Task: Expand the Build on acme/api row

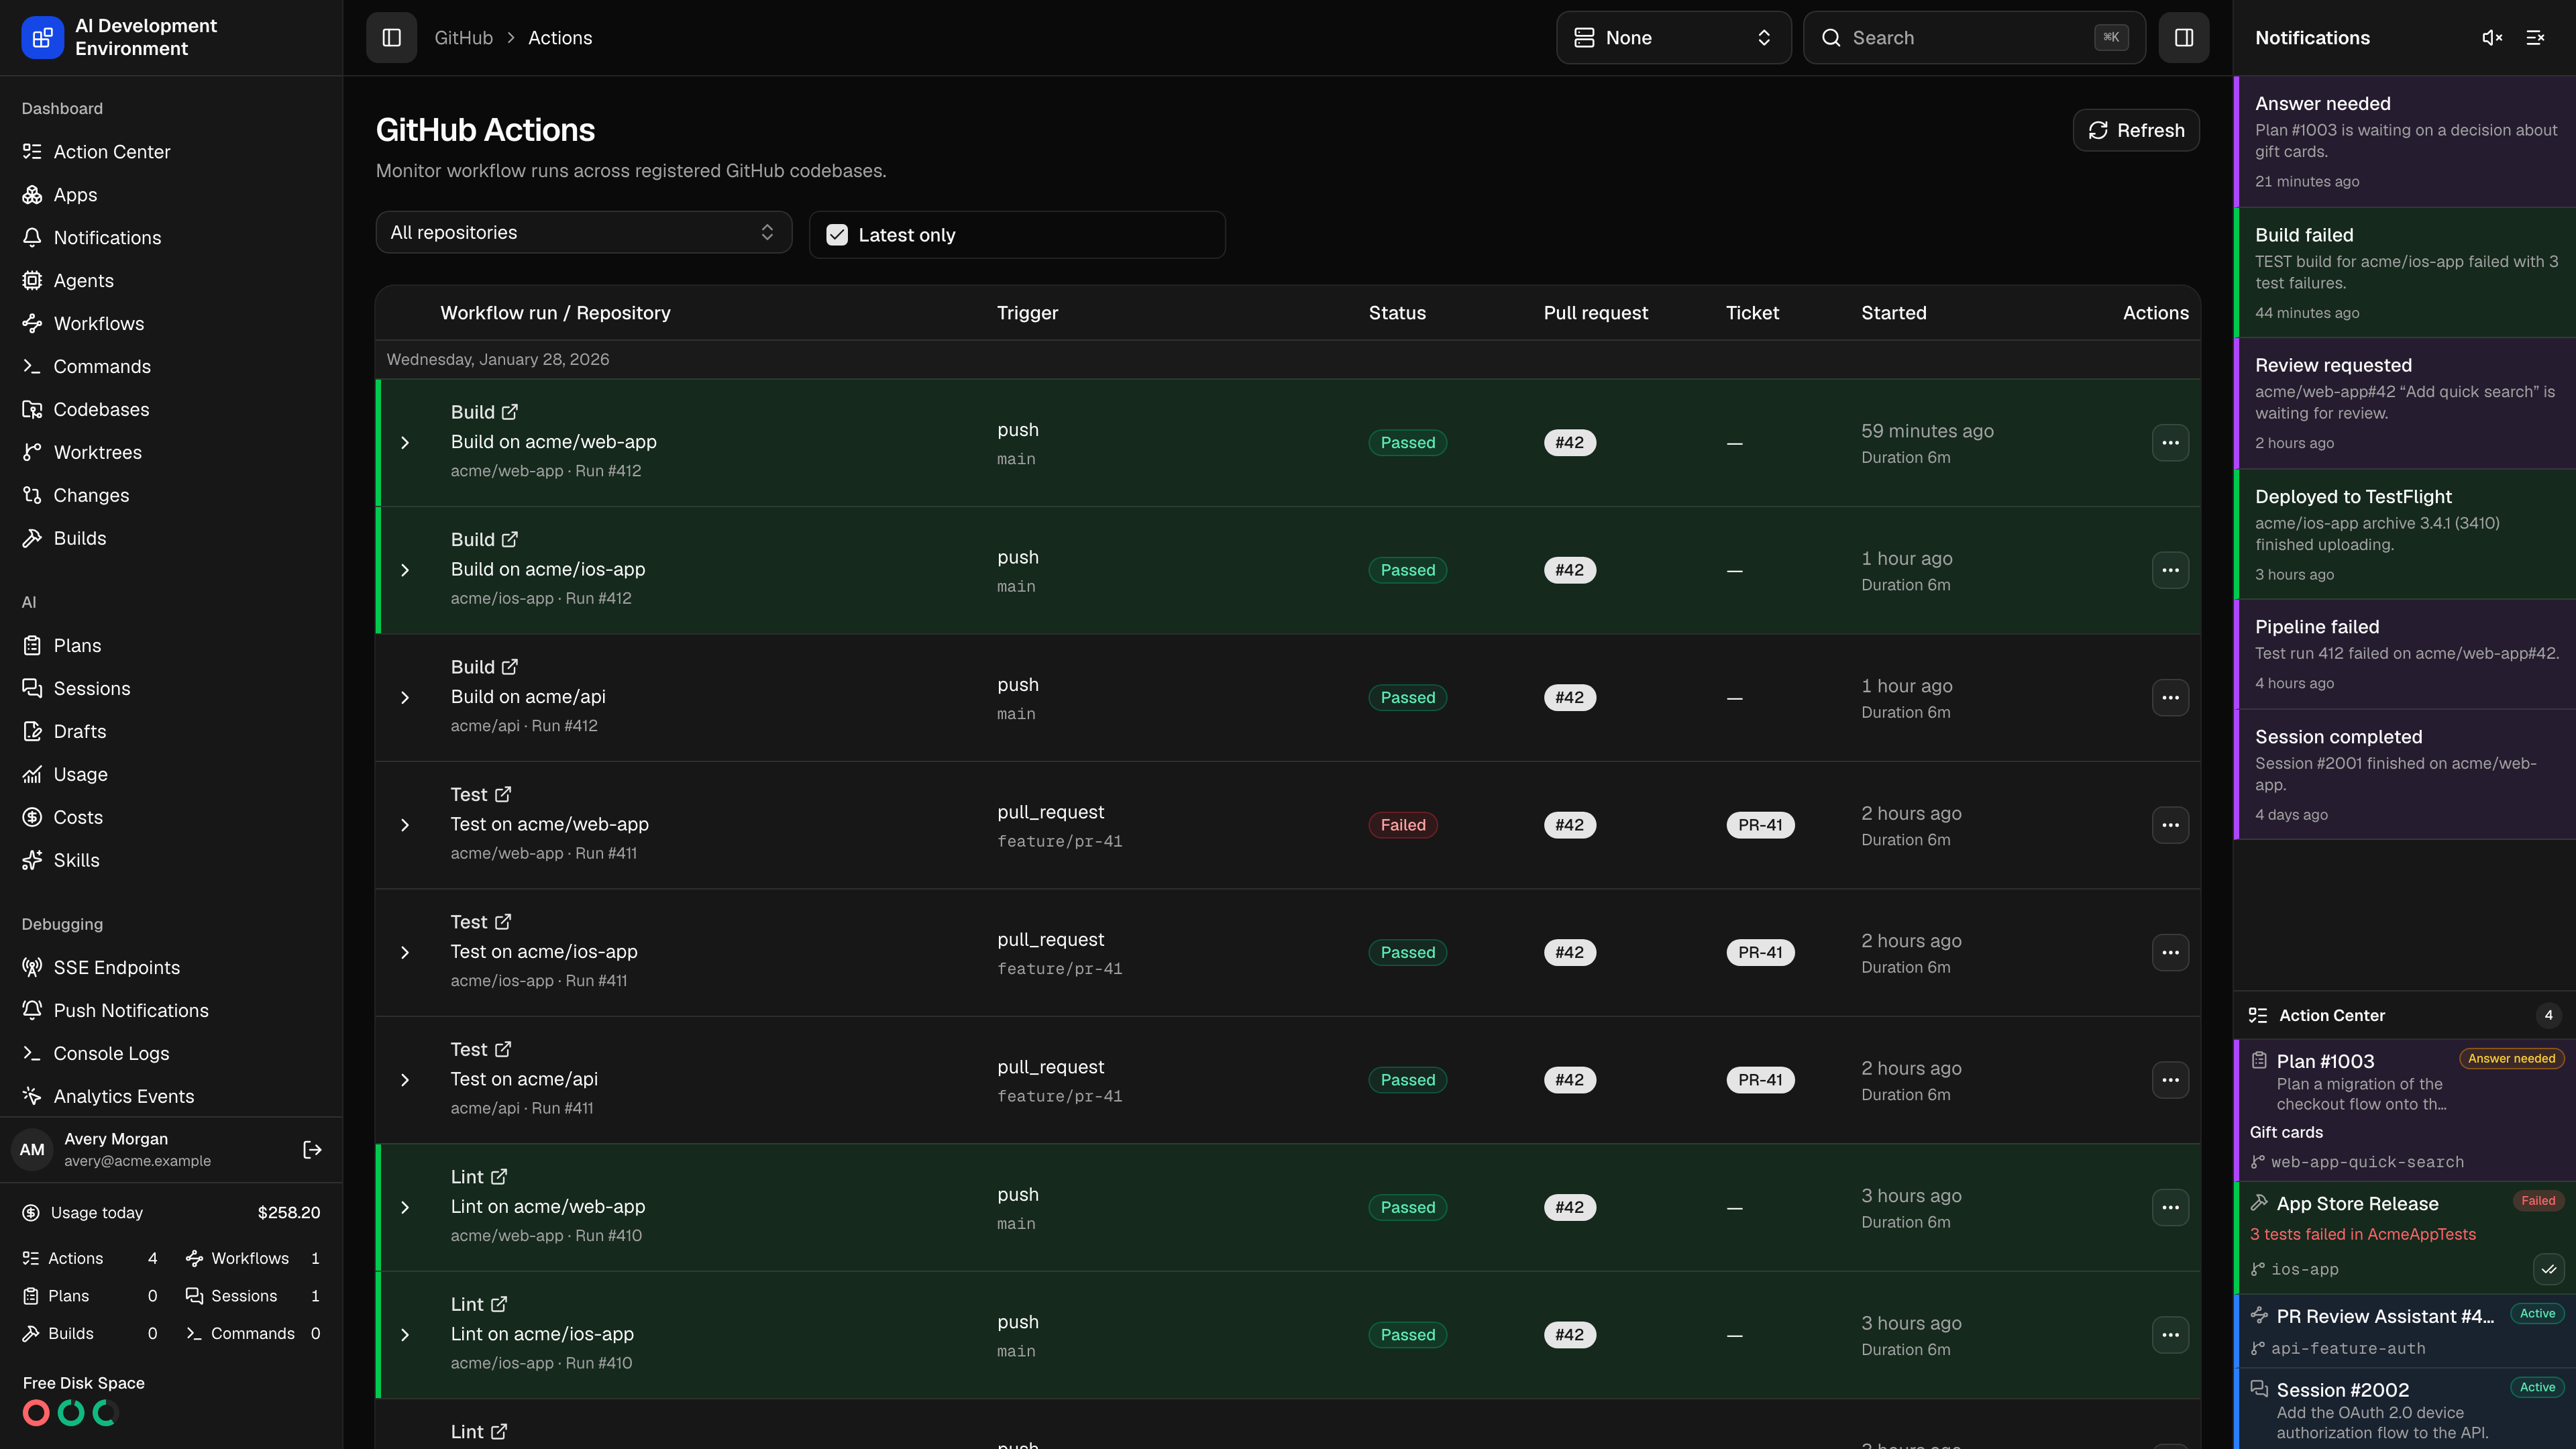Action: pyautogui.click(x=405, y=698)
